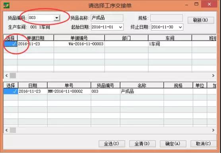Click left arrow of lower table scrollbar
Image resolution: width=221 pixels, height=153 pixels.
(x=6, y=130)
